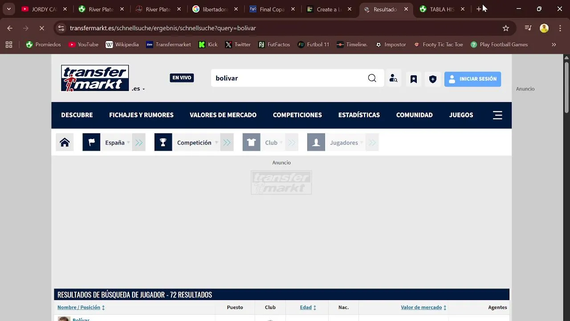Open FutFactos bookmark

point(274,45)
